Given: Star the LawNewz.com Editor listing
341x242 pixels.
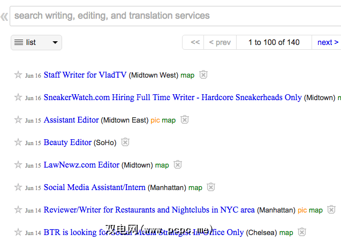Looking at the screenshot, I should [18, 165].
